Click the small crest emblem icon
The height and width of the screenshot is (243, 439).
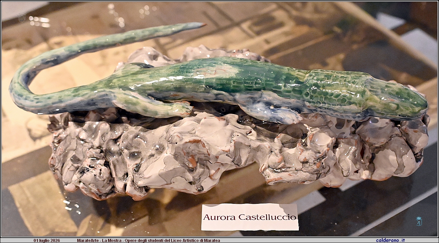pos(419,221)
